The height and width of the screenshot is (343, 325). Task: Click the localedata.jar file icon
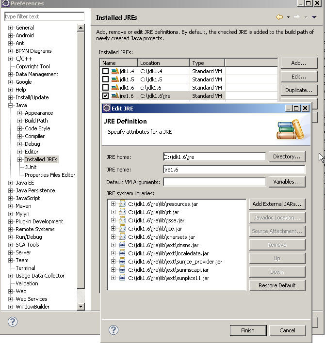(x=122, y=253)
